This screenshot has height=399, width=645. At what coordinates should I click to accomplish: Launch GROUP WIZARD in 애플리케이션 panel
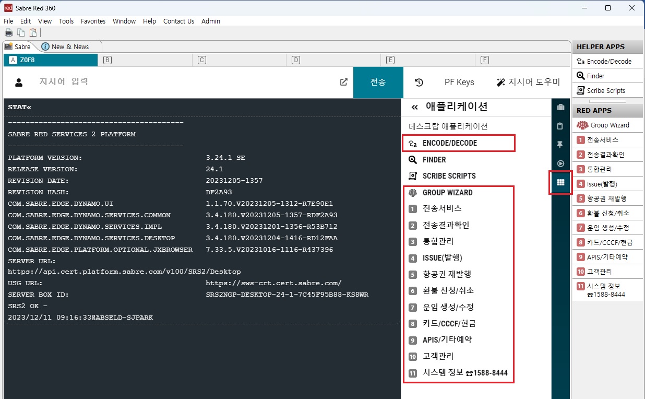point(440,193)
